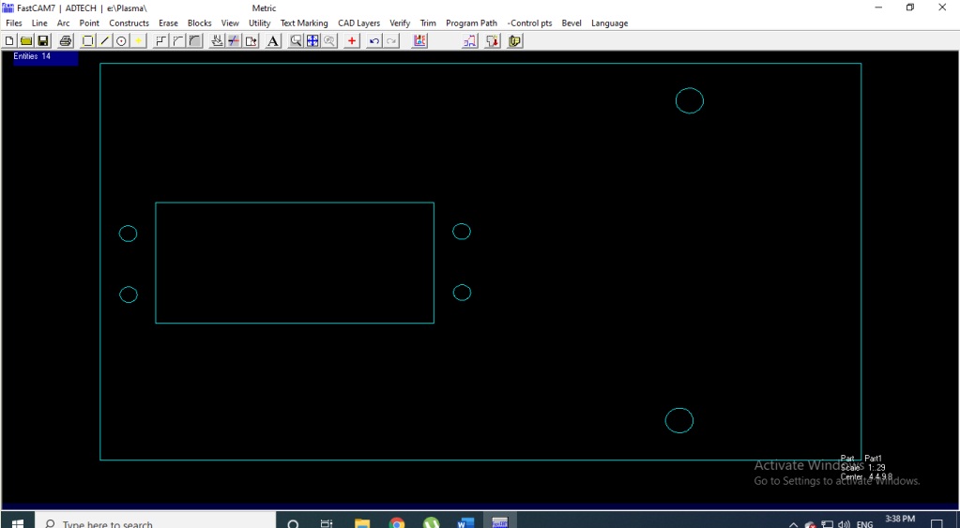Viewport: 960px width, 528px height.
Task: Undo the last action
Action: [374, 41]
